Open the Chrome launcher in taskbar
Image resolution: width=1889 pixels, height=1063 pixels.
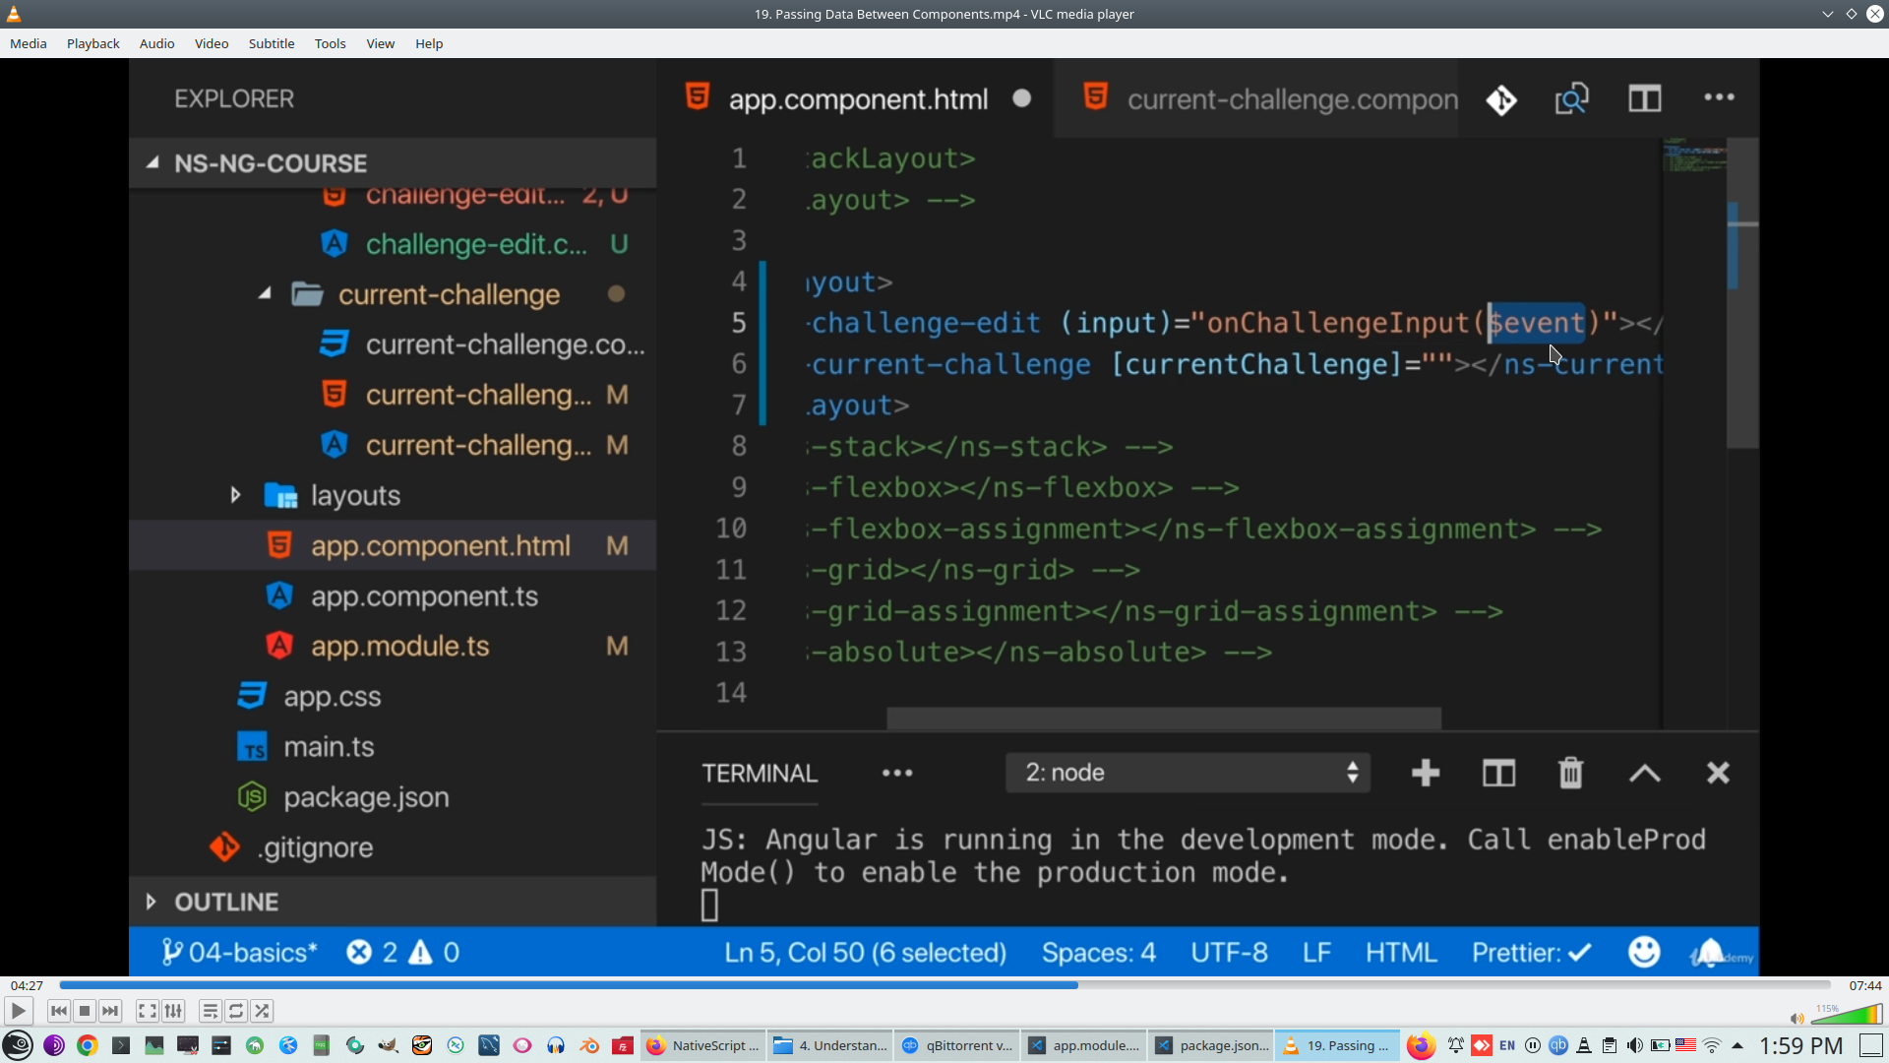88,1045
